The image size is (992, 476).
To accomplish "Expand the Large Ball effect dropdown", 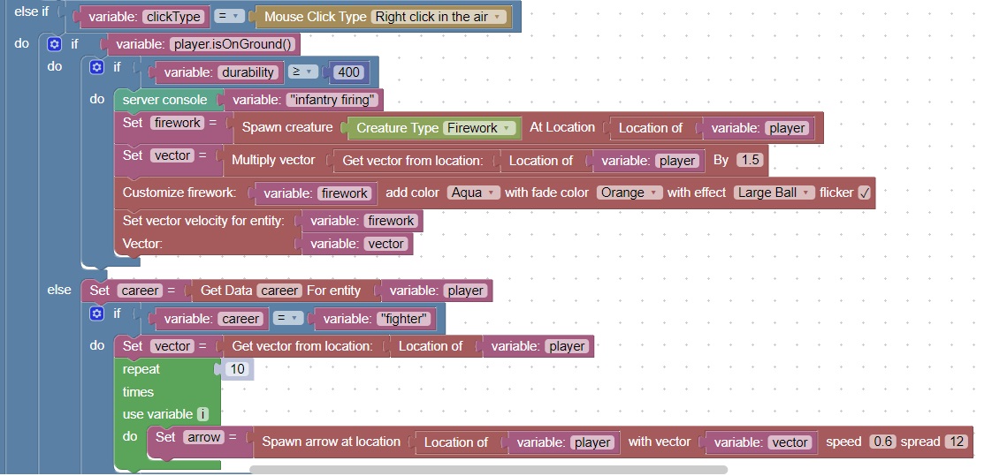I will [x=774, y=193].
